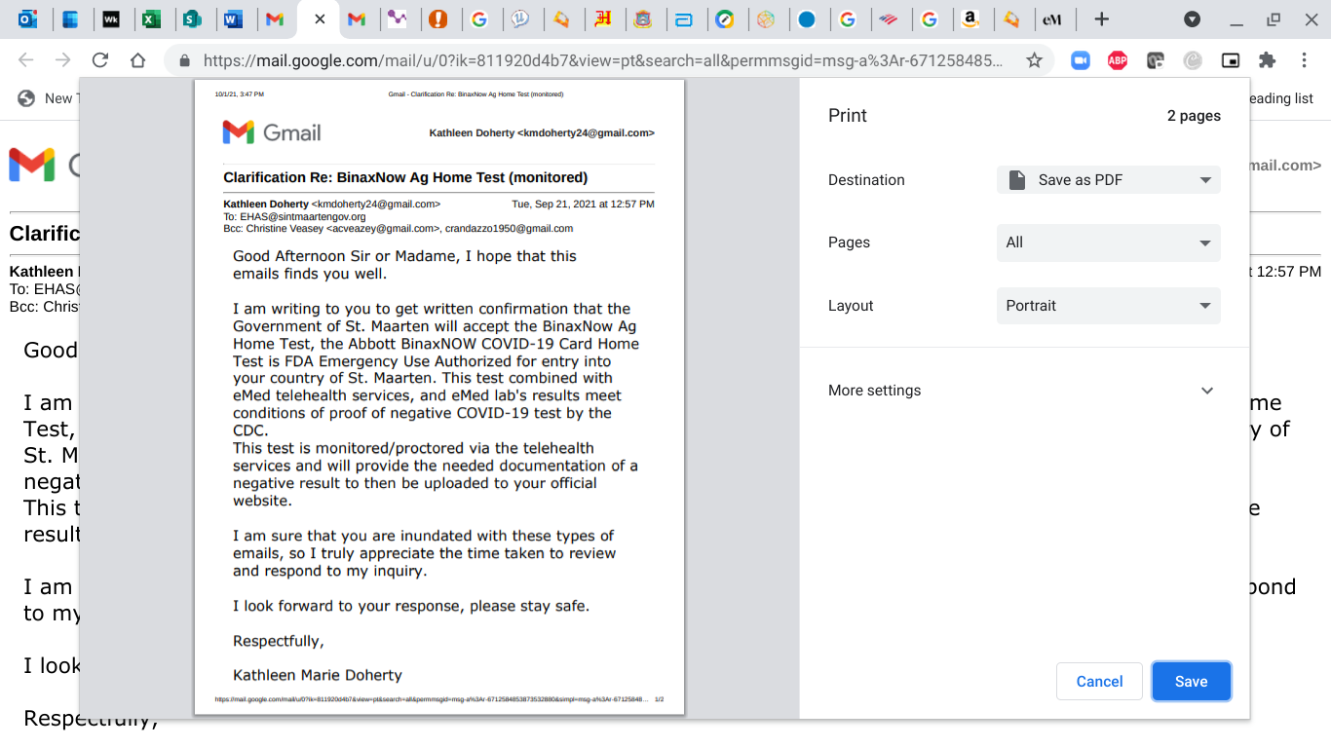The height and width of the screenshot is (748, 1331).
Task: Open the Pages dropdown set to All
Action: click(1109, 243)
